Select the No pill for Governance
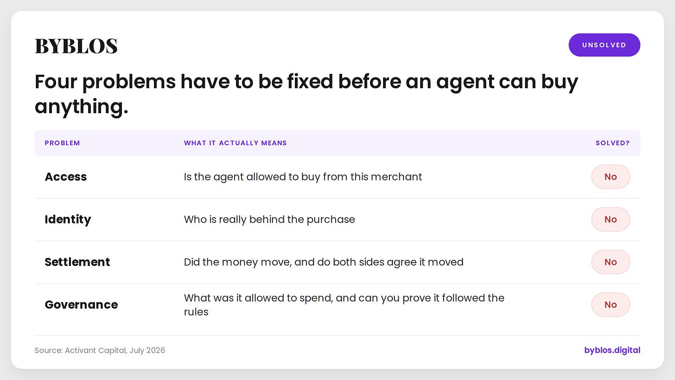 611,305
